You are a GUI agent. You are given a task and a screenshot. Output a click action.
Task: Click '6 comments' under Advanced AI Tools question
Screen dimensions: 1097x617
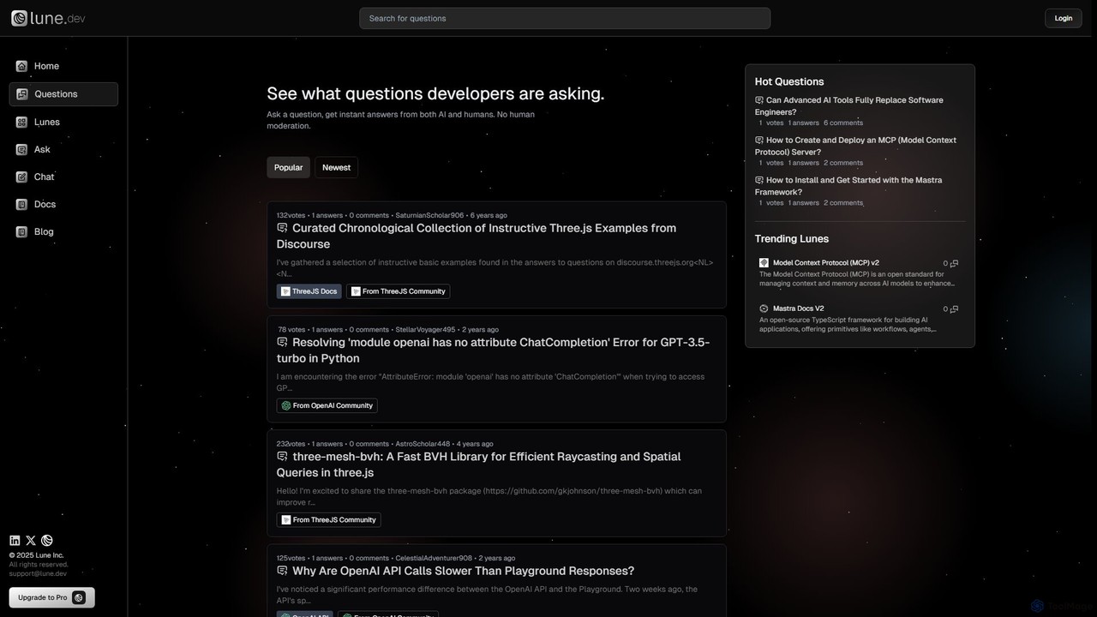[843, 123]
